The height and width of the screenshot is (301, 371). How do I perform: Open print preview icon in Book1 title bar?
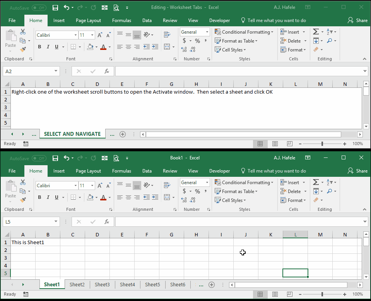[x=116, y=158]
